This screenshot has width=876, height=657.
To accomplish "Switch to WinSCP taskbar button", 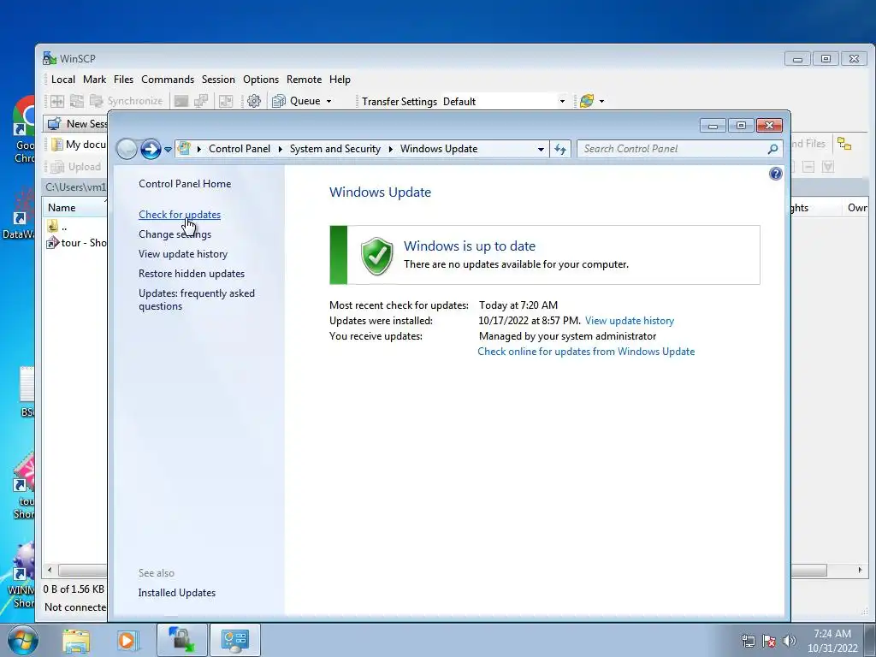I will pos(182,640).
